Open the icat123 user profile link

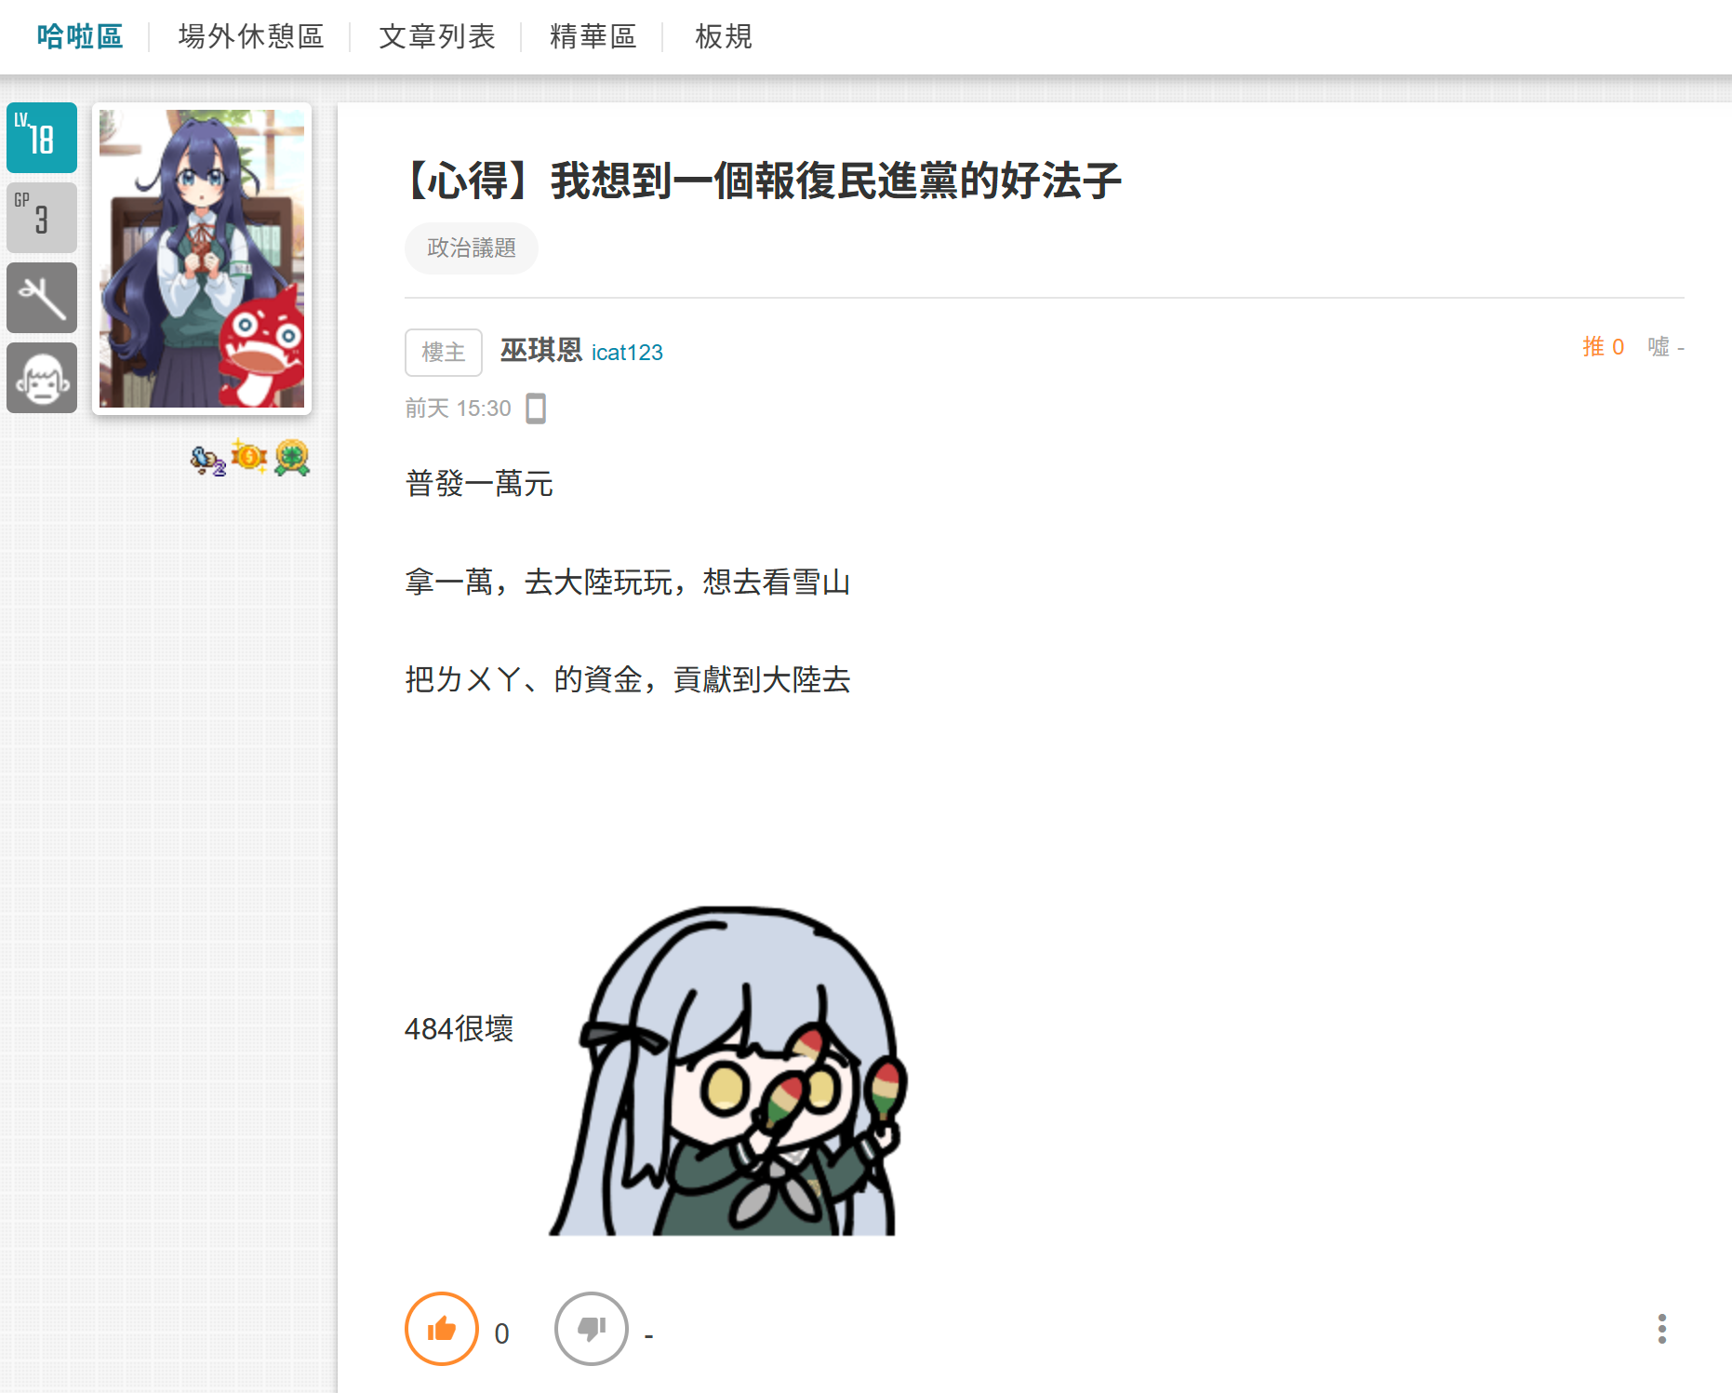(x=627, y=353)
